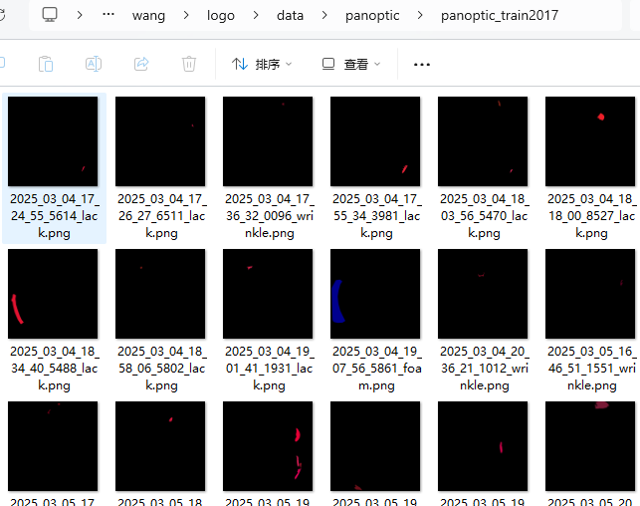Click file name 2025_03_04_18_58_06_5802_lack.png

(x=161, y=369)
